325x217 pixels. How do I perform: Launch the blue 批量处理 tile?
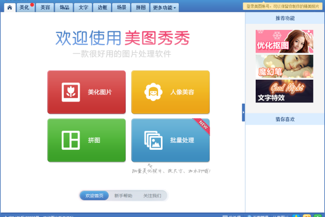coord(170,140)
